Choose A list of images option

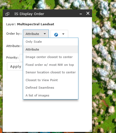(50, 95)
